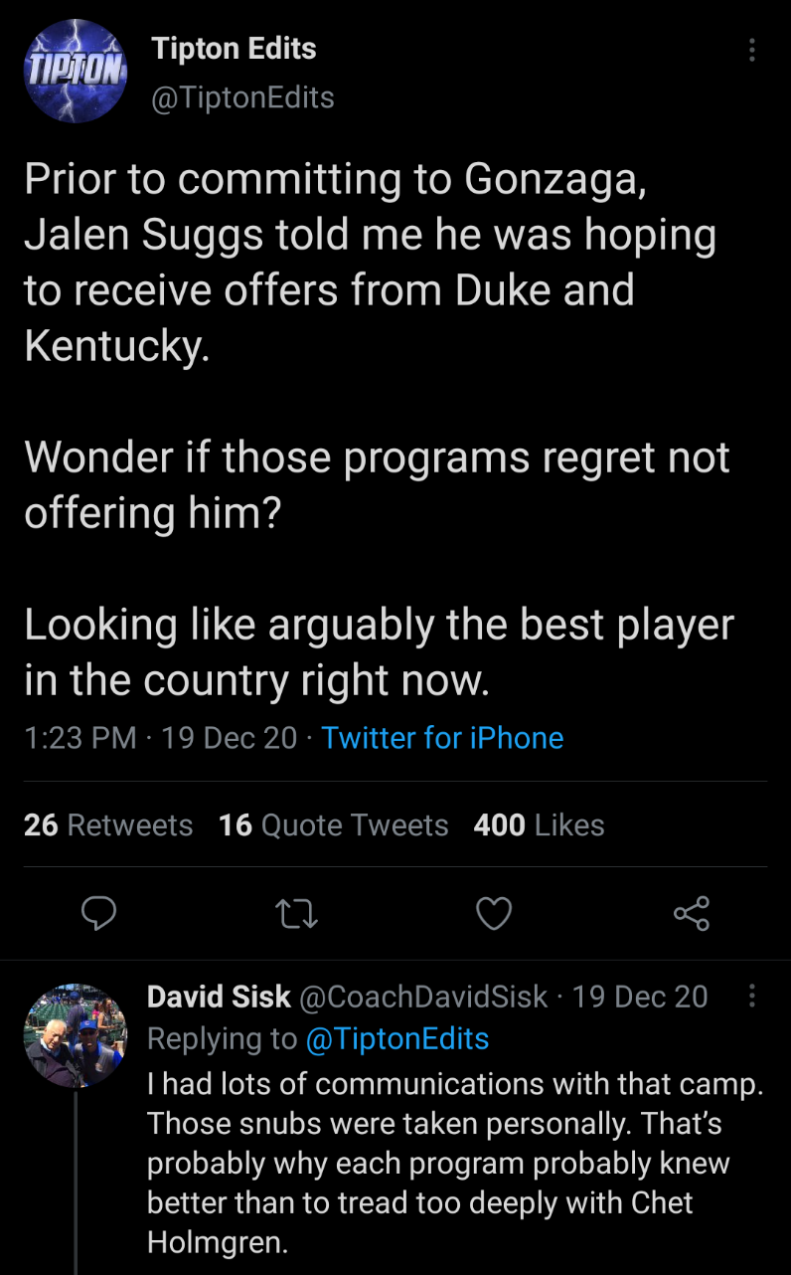Open the Twitter for iPhone link
The image size is (791, 1275).
tap(442, 738)
